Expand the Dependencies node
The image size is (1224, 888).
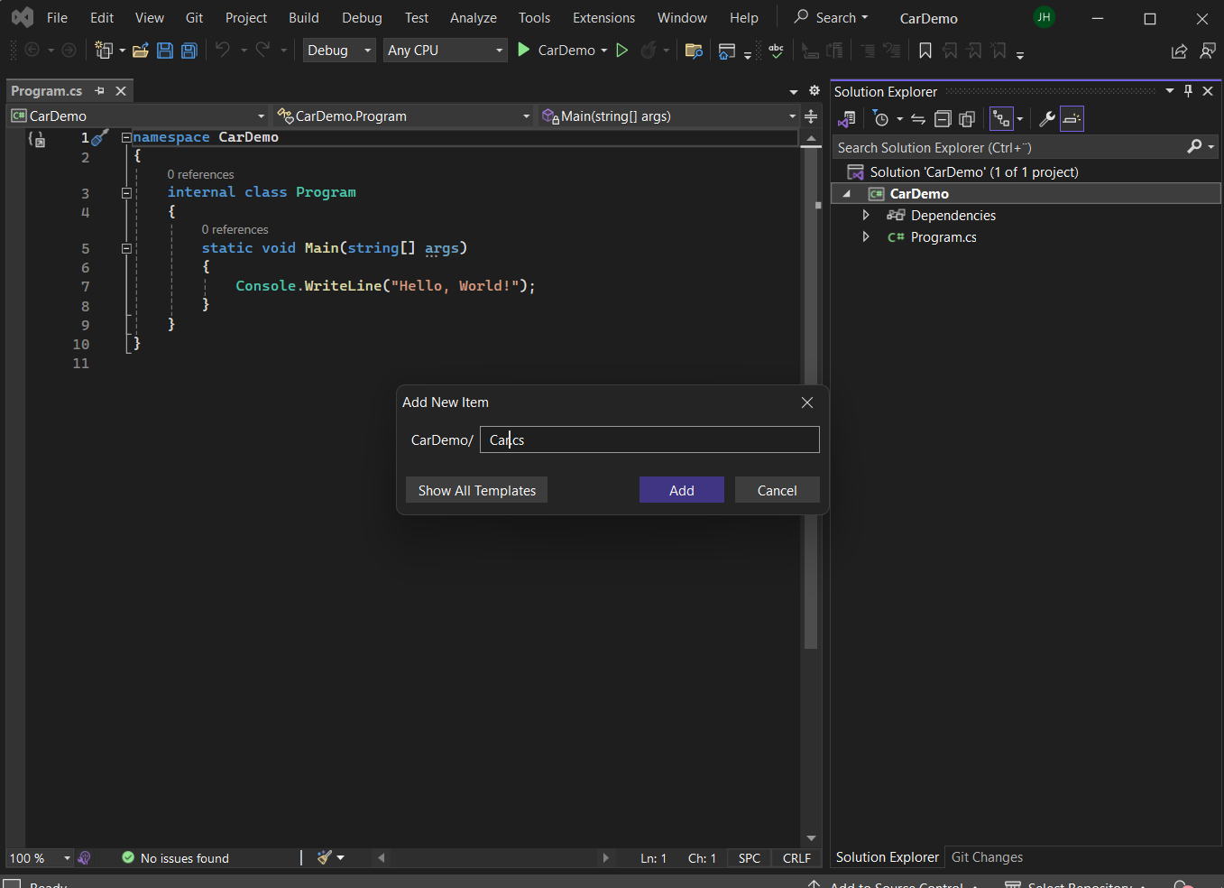(866, 215)
